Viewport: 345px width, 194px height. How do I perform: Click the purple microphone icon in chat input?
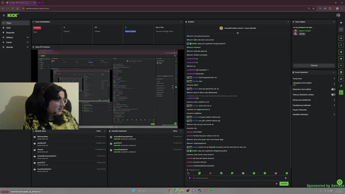coord(189,178)
